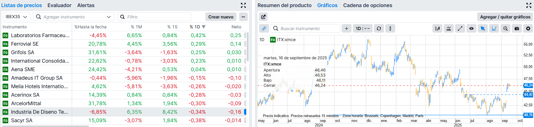Click the ITX:xmce chart symbol label
This screenshot has height=127, width=534.
[286, 40]
